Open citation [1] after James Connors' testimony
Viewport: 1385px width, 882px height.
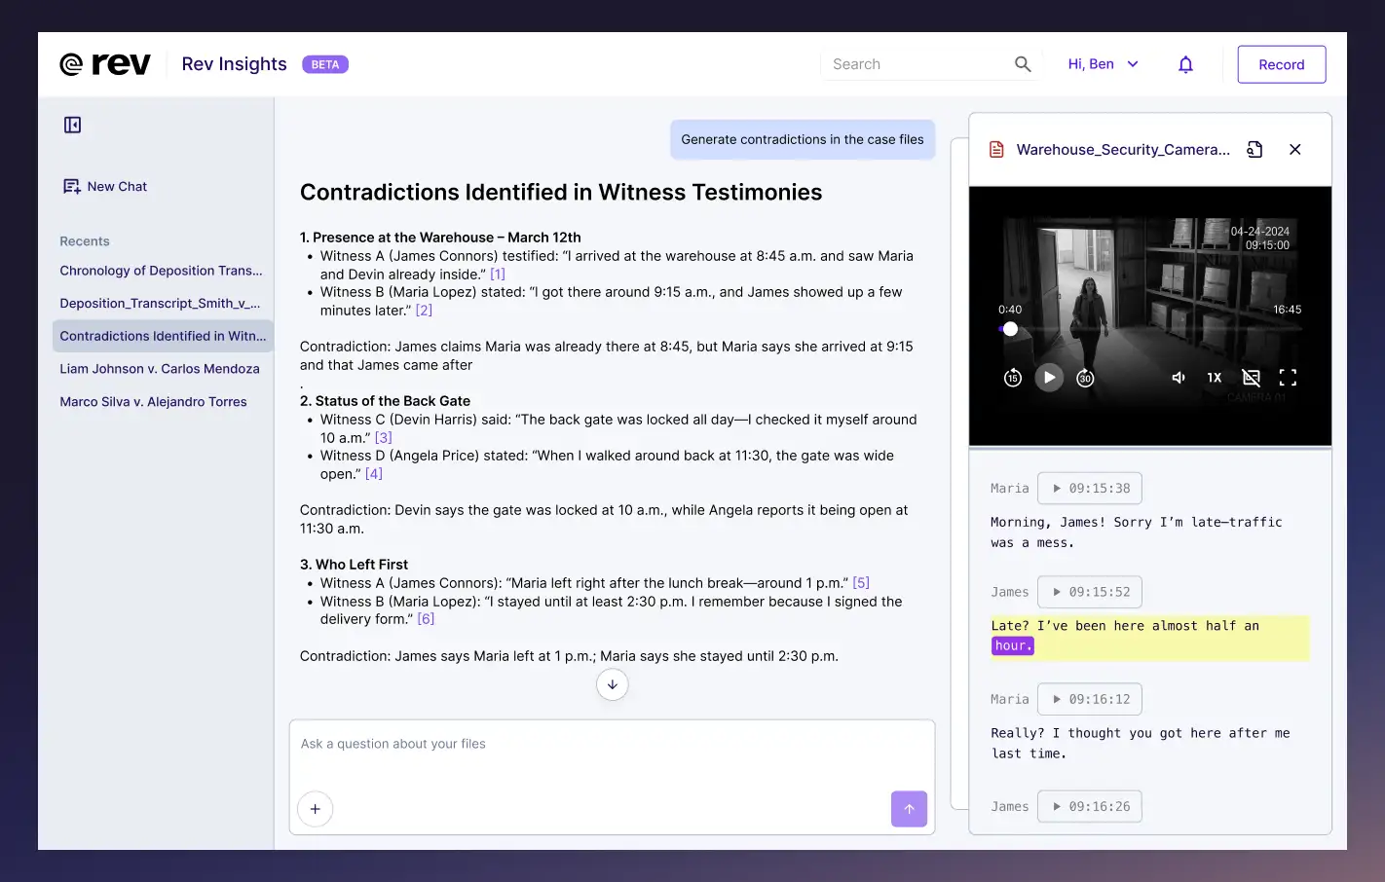(497, 274)
